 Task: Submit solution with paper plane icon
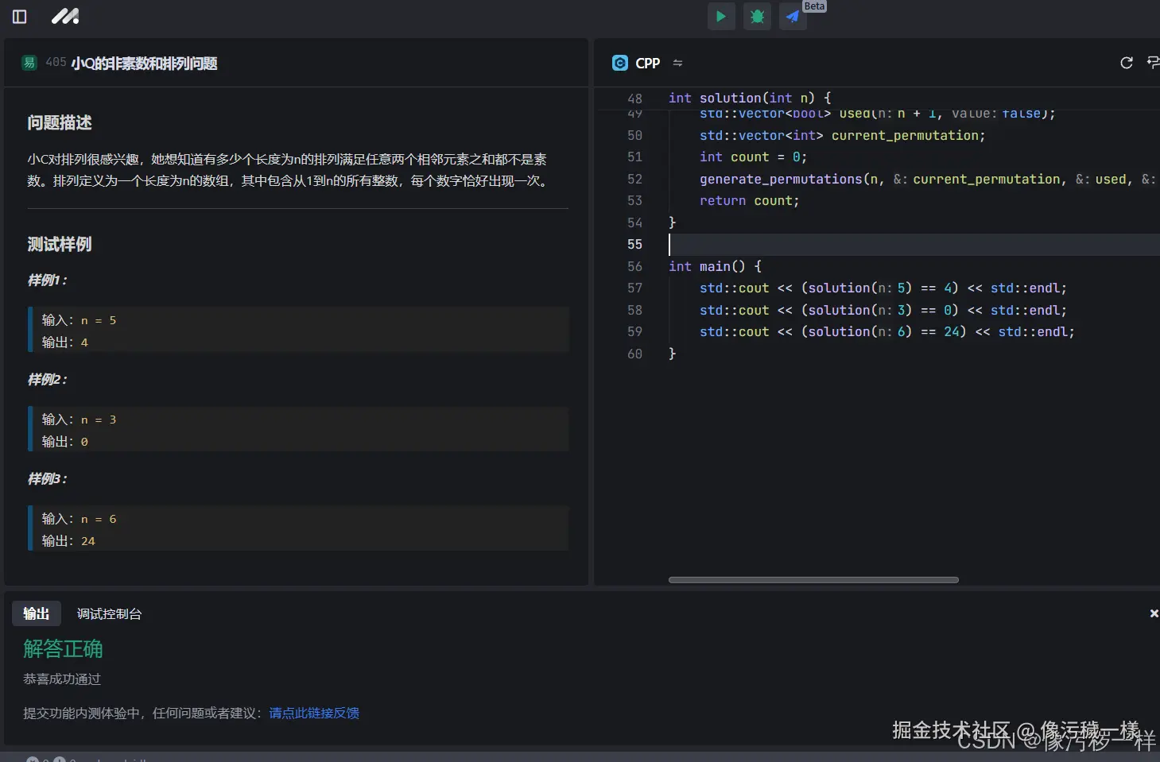tap(793, 16)
